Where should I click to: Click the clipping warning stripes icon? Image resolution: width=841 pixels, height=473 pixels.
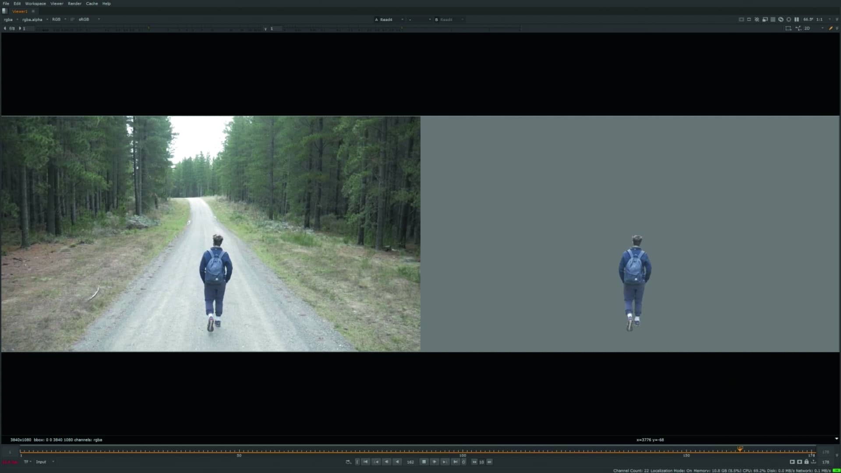[x=757, y=19]
